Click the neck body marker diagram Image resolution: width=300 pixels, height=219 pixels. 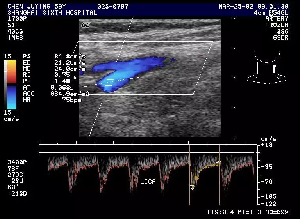click(267, 68)
